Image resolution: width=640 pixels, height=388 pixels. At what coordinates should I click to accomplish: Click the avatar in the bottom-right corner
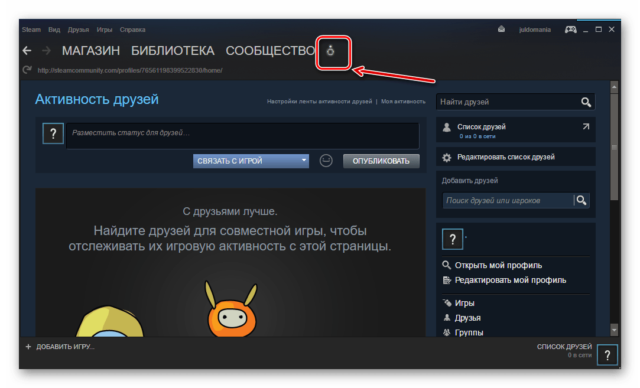click(x=607, y=355)
